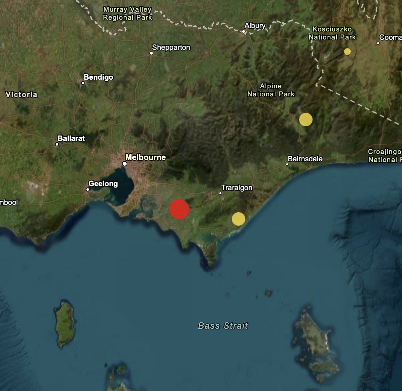Click the Shepparton town label
The width and height of the screenshot is (402, 391).
click(171, 48)
